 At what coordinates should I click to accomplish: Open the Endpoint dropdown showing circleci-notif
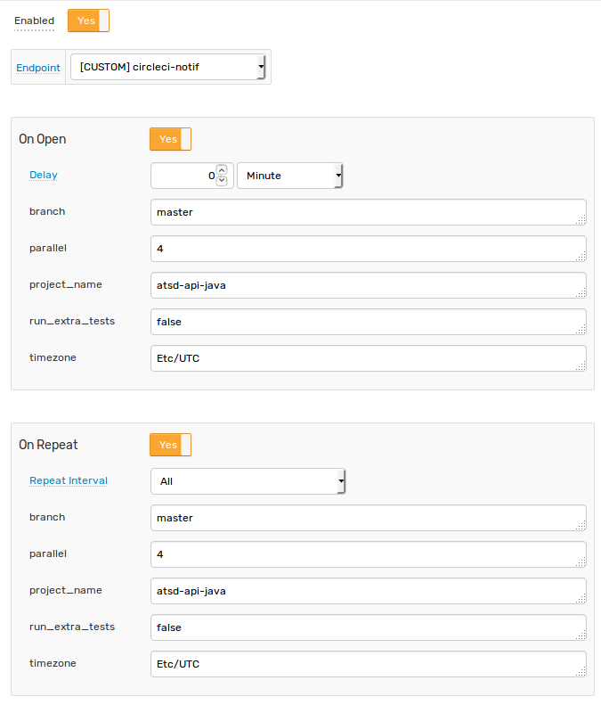pyautogui.click(x=168, y=67)
